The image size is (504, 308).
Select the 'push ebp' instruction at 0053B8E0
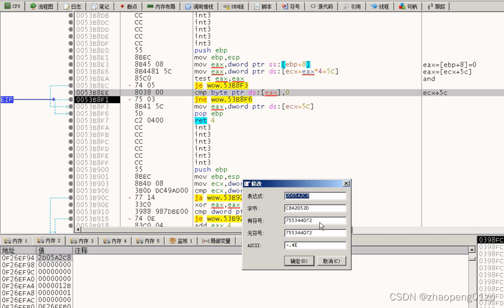click(211, 50)
